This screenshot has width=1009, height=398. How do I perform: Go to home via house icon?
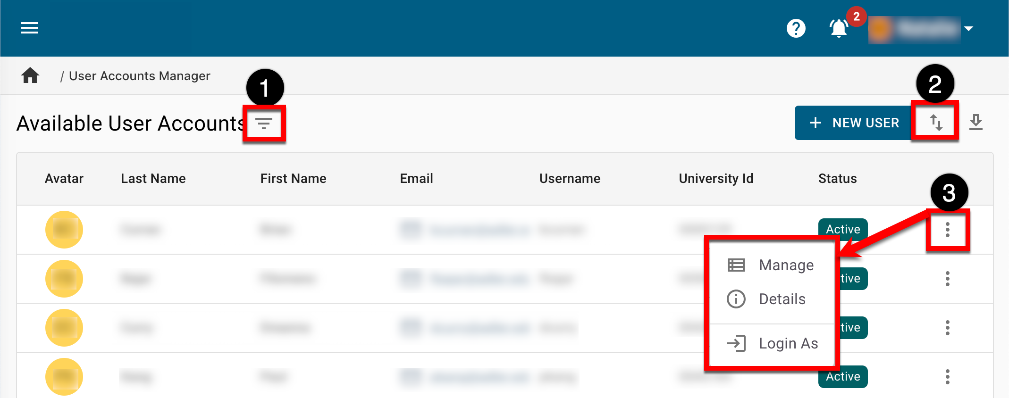point(30,75)
